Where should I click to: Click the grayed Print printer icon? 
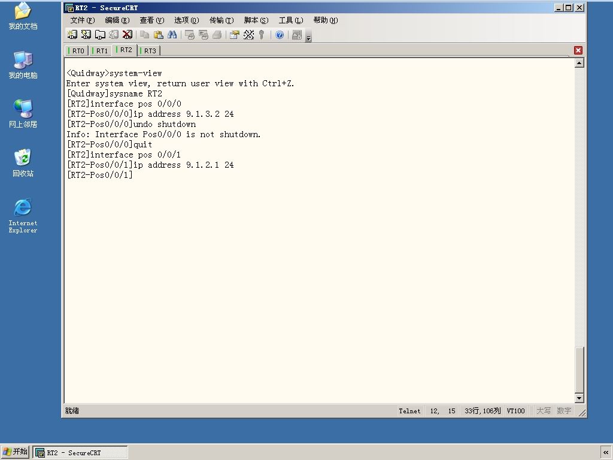(217, 35)
